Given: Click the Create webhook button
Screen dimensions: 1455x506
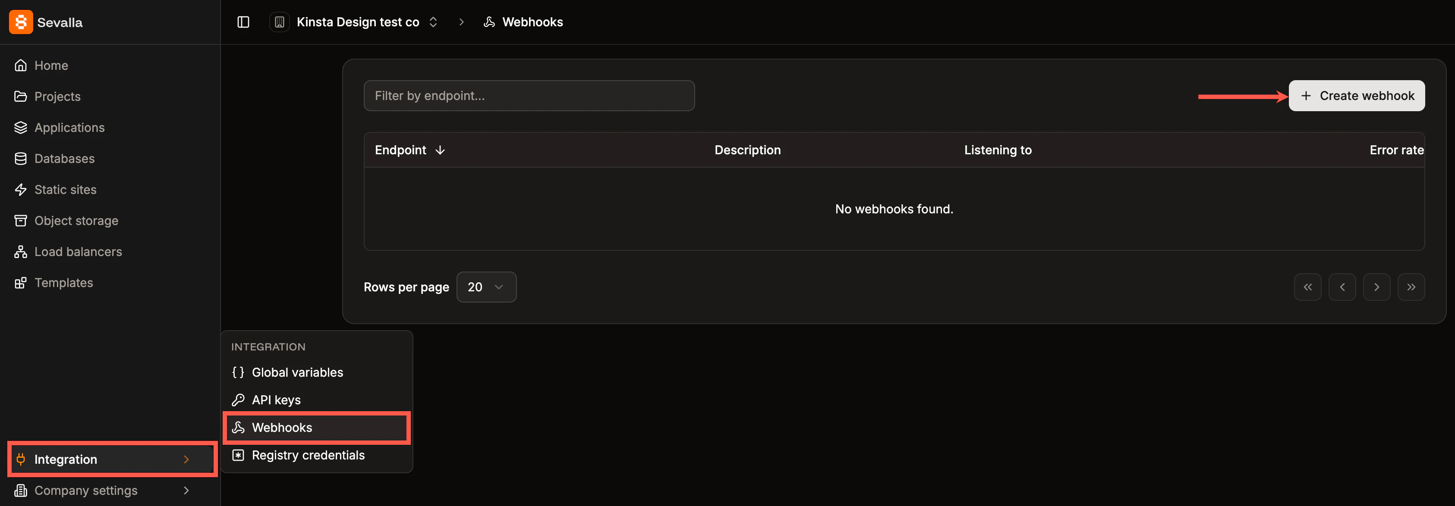Looking at the screenshot, I should pyautogui.click(x=1356, y=95).
